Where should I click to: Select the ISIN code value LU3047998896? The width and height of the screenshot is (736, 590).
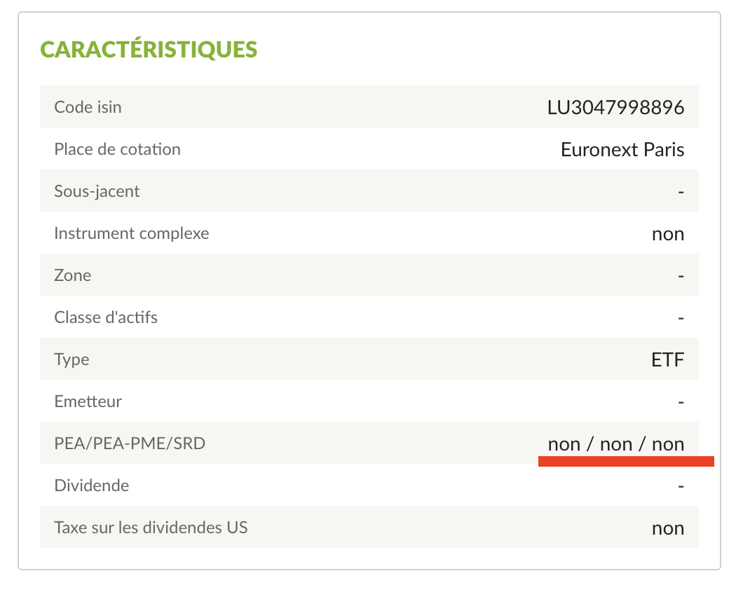615,107
